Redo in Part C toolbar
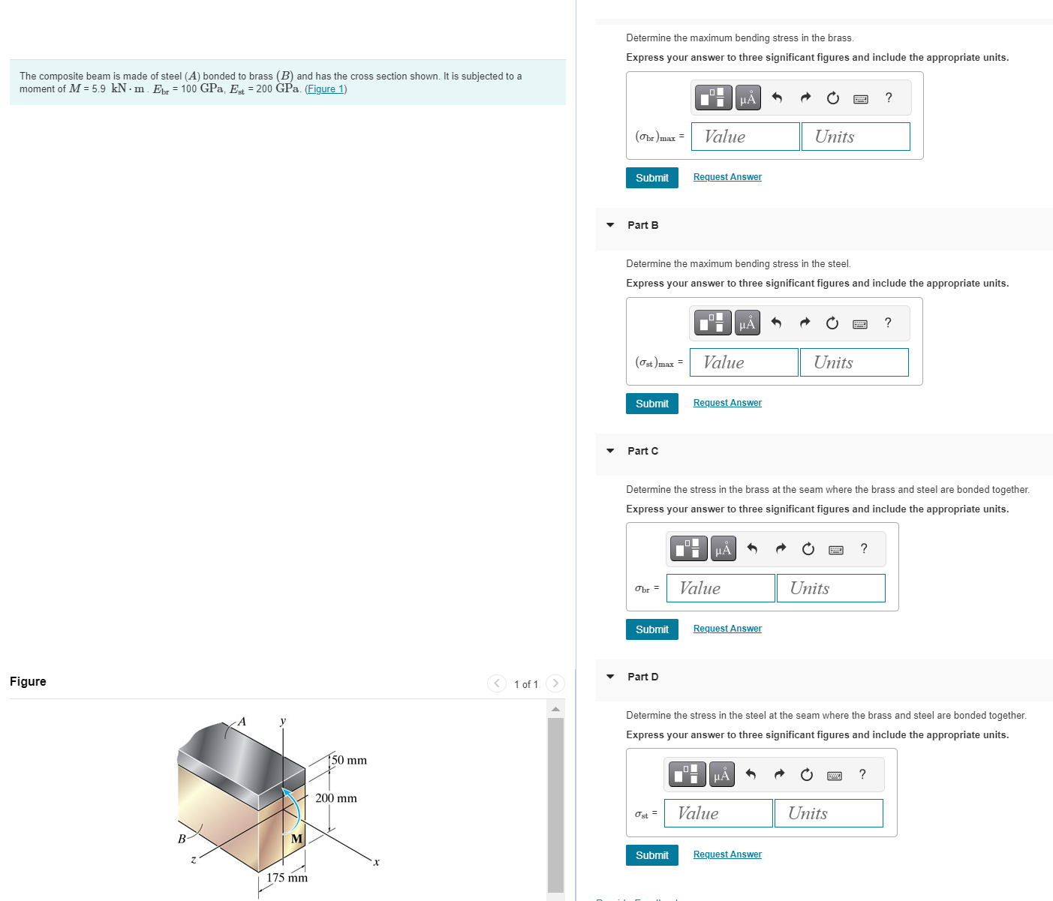Image resolution: width=1053 pixels, height=901 pixels. (x=781, y=548)
